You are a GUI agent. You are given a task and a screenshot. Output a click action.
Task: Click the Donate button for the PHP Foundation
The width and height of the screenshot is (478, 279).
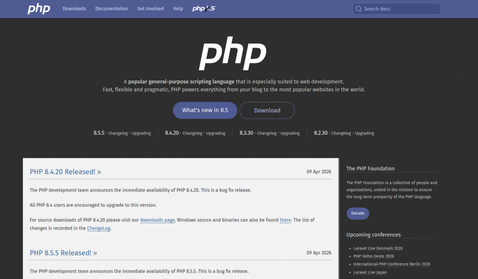(x=358, y=213)
